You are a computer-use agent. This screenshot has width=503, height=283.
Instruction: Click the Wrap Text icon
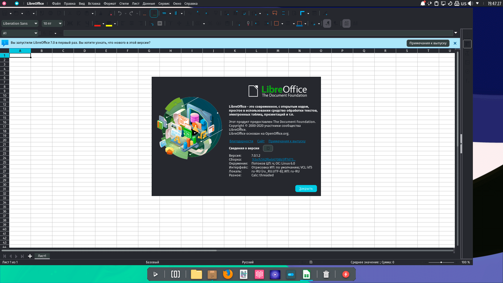pyautogui.click(x=151, y=24)
